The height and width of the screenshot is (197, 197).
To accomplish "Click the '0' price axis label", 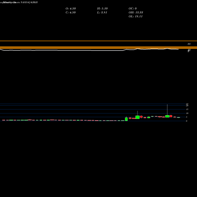I will (x=186, y=121).
